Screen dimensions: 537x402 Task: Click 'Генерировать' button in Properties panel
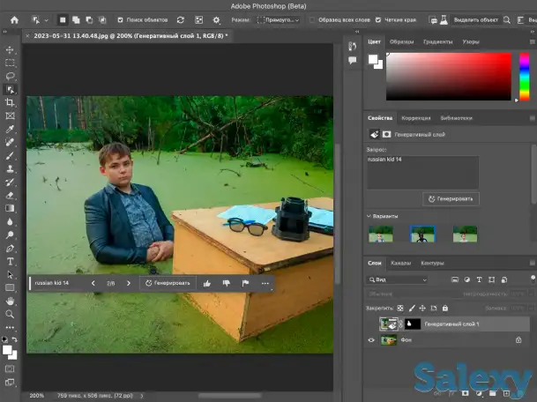[x=451, y=198]
